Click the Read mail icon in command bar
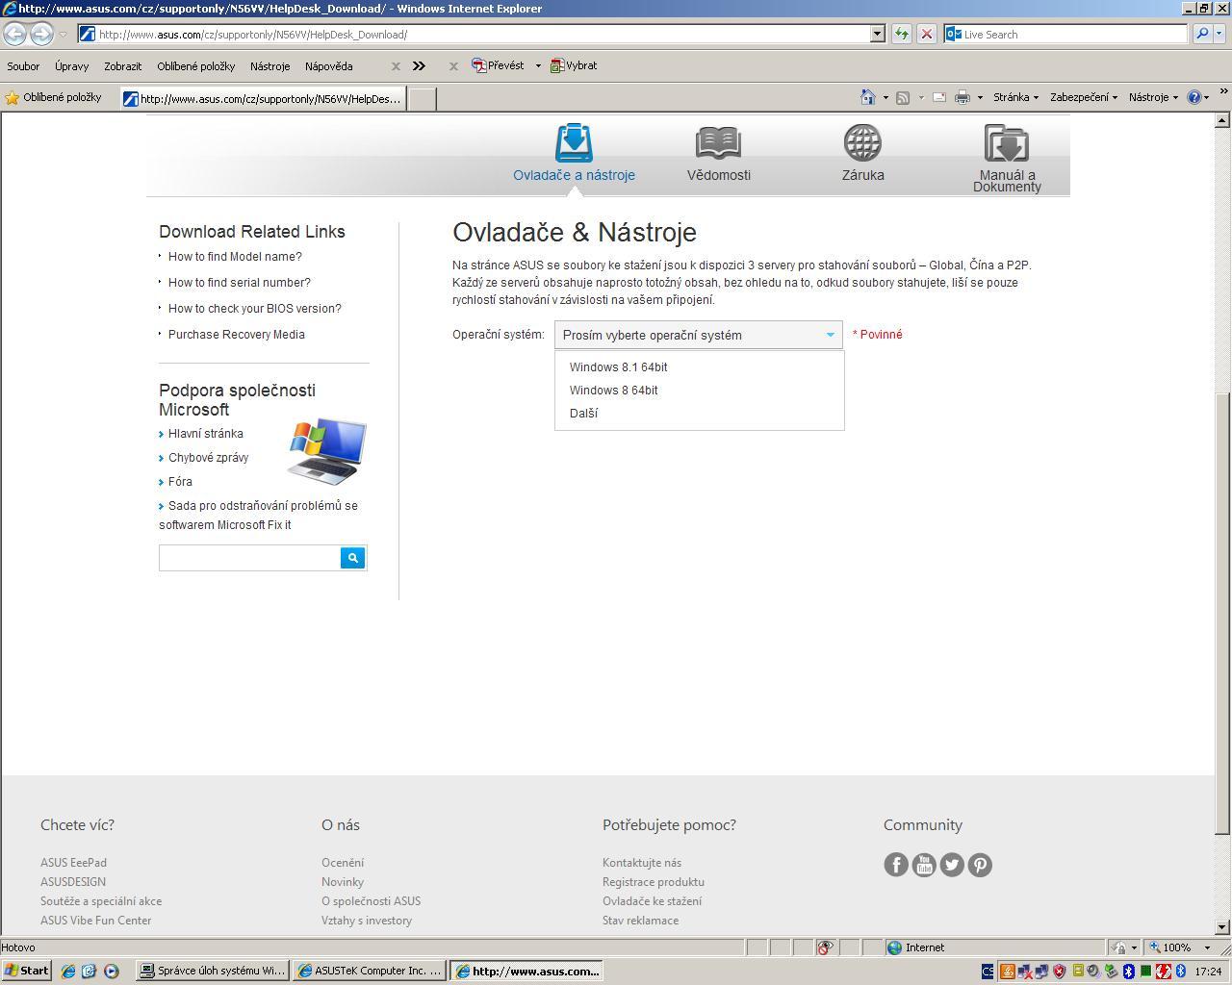The width and height of the screenshot is (1232, 985). pos(939,97)
